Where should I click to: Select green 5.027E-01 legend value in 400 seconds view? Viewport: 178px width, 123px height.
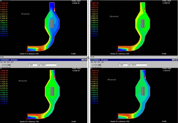pos(95,88)
